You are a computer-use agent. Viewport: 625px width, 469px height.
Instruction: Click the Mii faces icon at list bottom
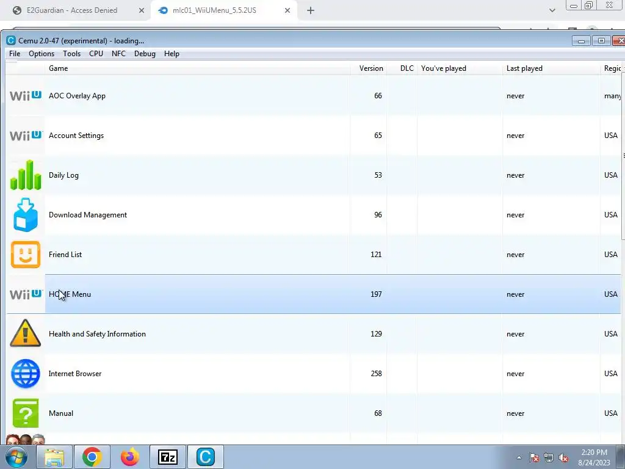[x=26, y=439]
